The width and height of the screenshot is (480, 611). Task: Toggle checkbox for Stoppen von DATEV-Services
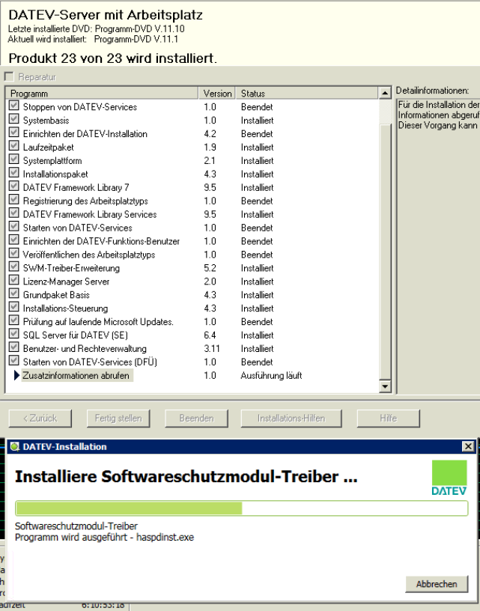pyautogui.click(x=13, y=106)
